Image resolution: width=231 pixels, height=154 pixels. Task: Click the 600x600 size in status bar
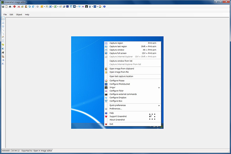point(6,151)
